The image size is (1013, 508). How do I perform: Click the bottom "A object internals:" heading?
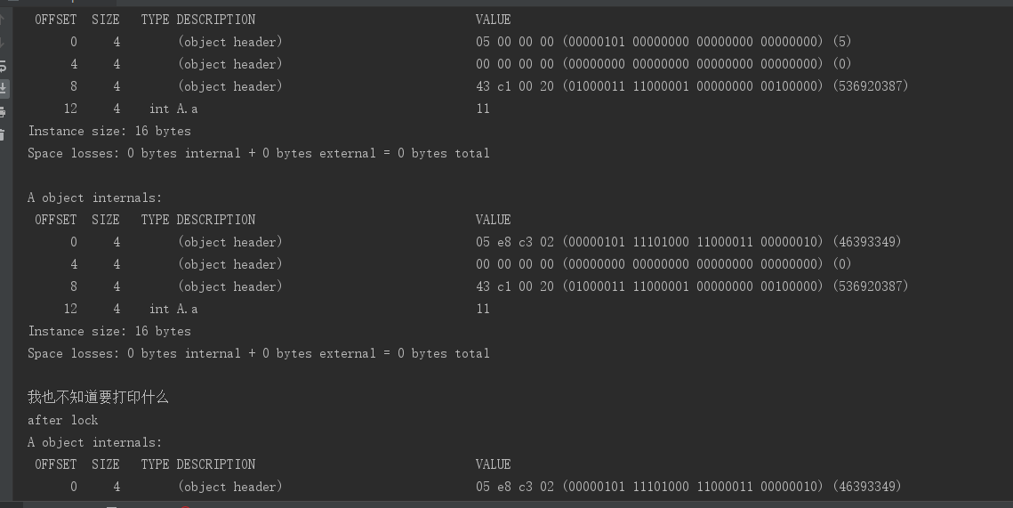click(94, 442)
